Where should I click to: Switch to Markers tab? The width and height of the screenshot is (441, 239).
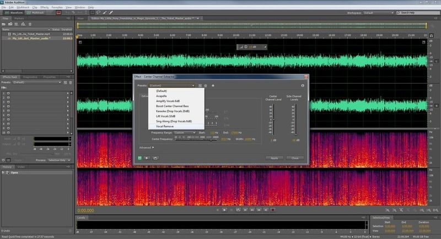point(19,19)
